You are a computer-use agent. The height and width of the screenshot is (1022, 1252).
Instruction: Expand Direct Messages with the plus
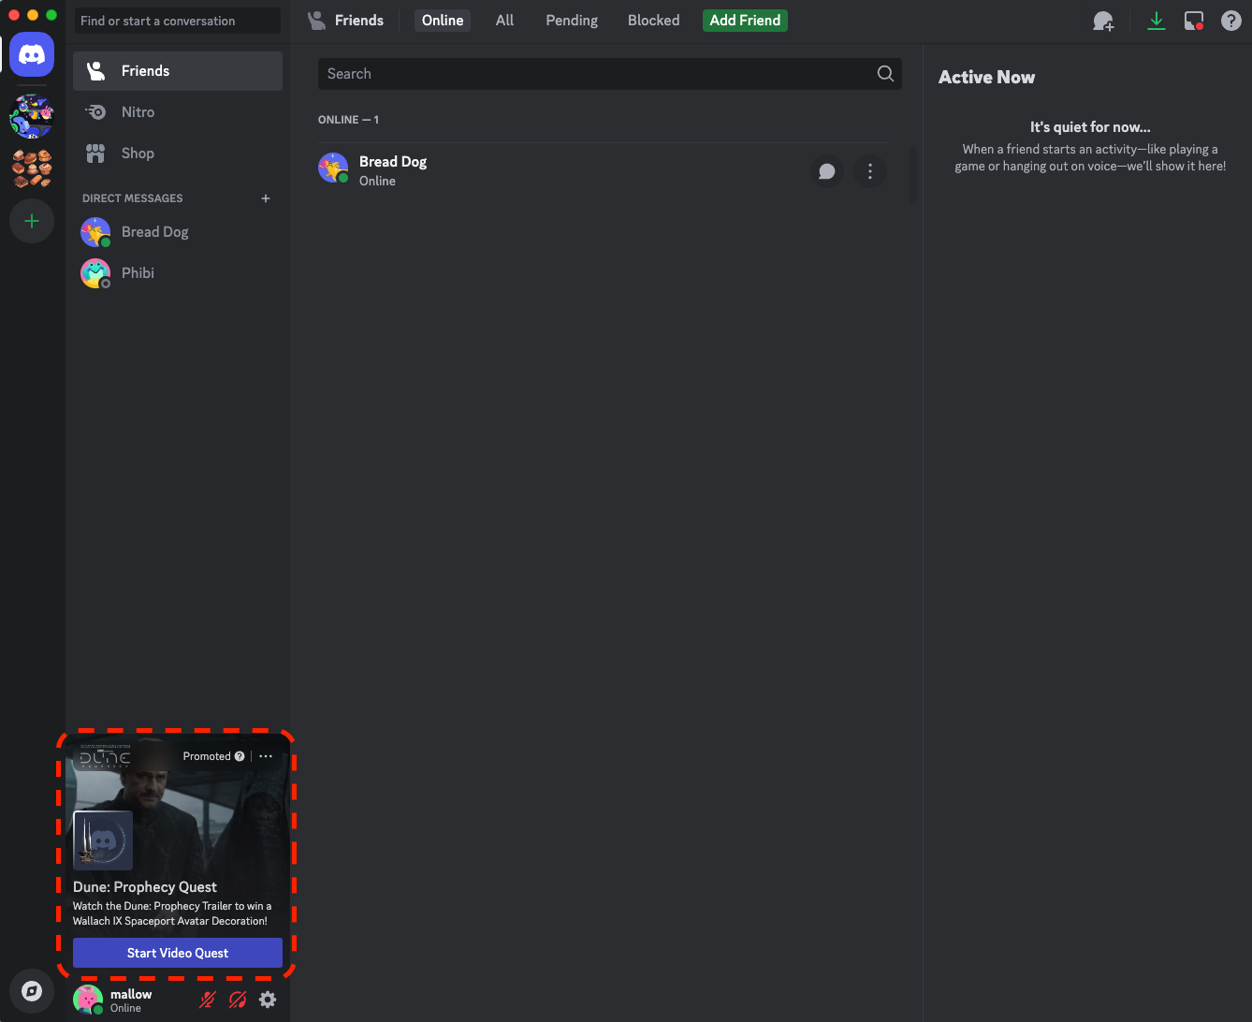pyautogui.click(x=266, y=197)
